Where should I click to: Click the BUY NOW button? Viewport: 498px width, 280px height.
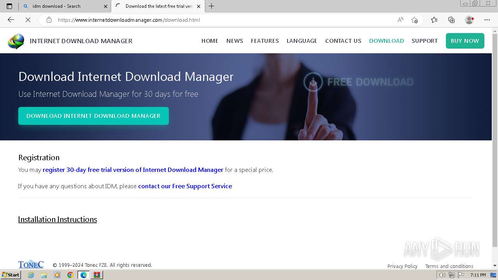[465, 41]
